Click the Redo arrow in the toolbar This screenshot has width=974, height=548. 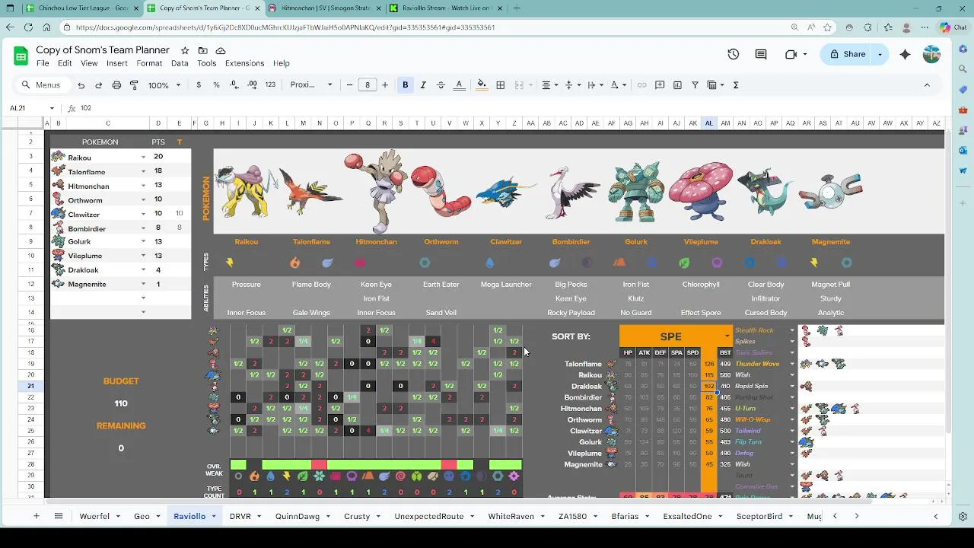click(x=99, y=85)
